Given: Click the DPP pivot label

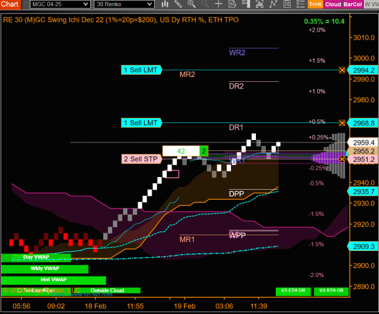Looking at the screenshot, I should click(236, 194).
